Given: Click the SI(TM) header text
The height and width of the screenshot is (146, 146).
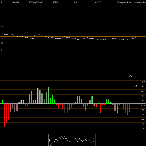Looking at the screenshot, I should tap(55, 2).
